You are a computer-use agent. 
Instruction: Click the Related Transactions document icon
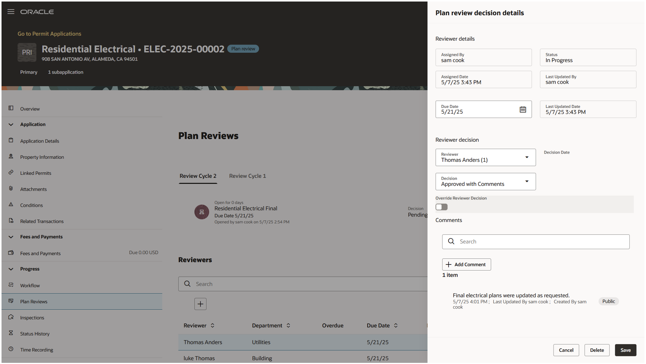tap(11, 221)
